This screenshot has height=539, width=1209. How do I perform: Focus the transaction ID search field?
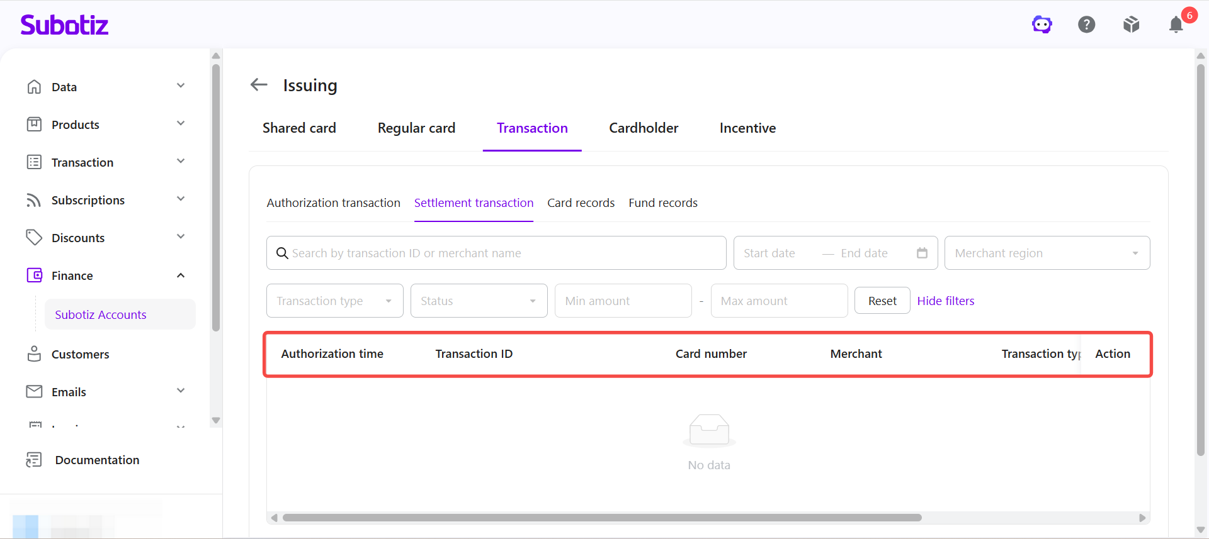496,253
